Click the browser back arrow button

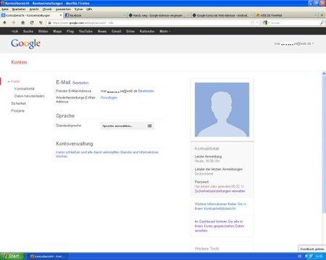(x=5, y=22)
